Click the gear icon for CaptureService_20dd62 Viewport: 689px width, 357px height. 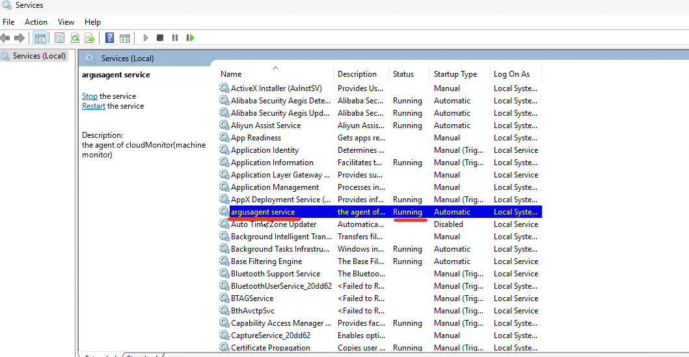224,336
